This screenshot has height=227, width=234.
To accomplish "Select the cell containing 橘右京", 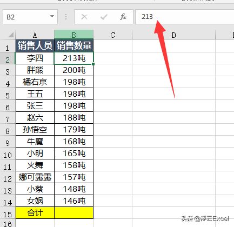I will coord(35,82).
